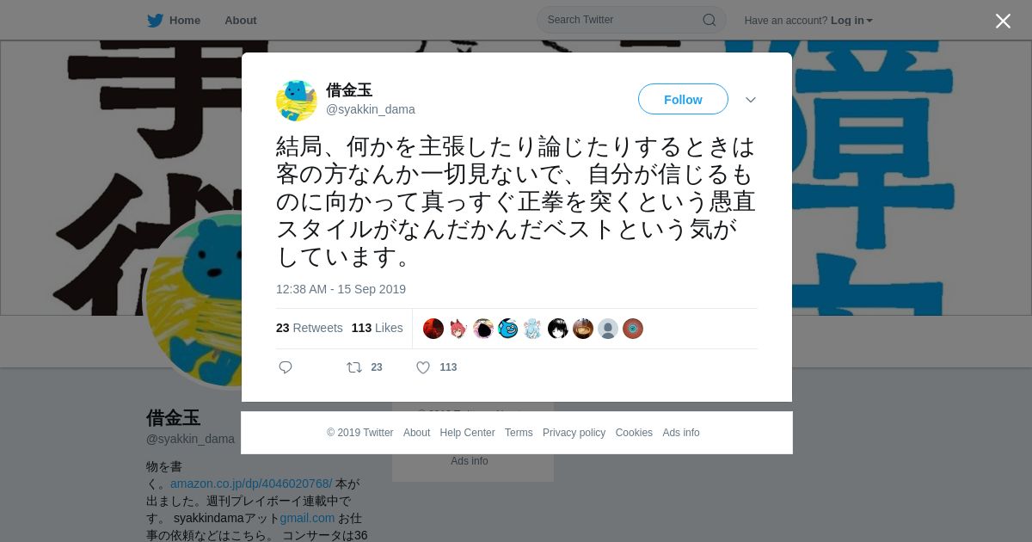The height and width of the screenshot is (542, 1032).
Task: Close the tweet overlay with X
Action: pos(1003,21)
